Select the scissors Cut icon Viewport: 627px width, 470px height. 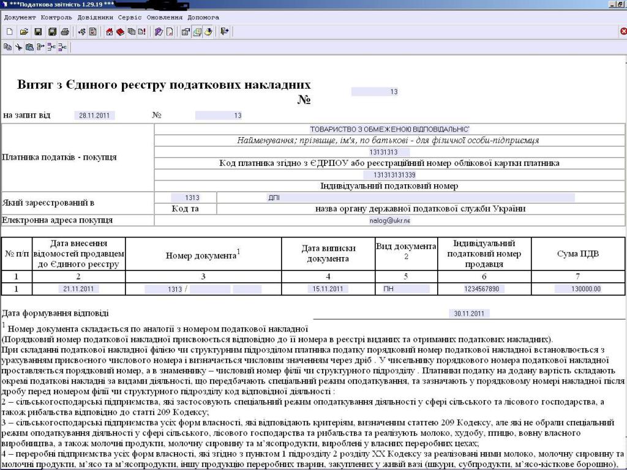coord(18,47)
